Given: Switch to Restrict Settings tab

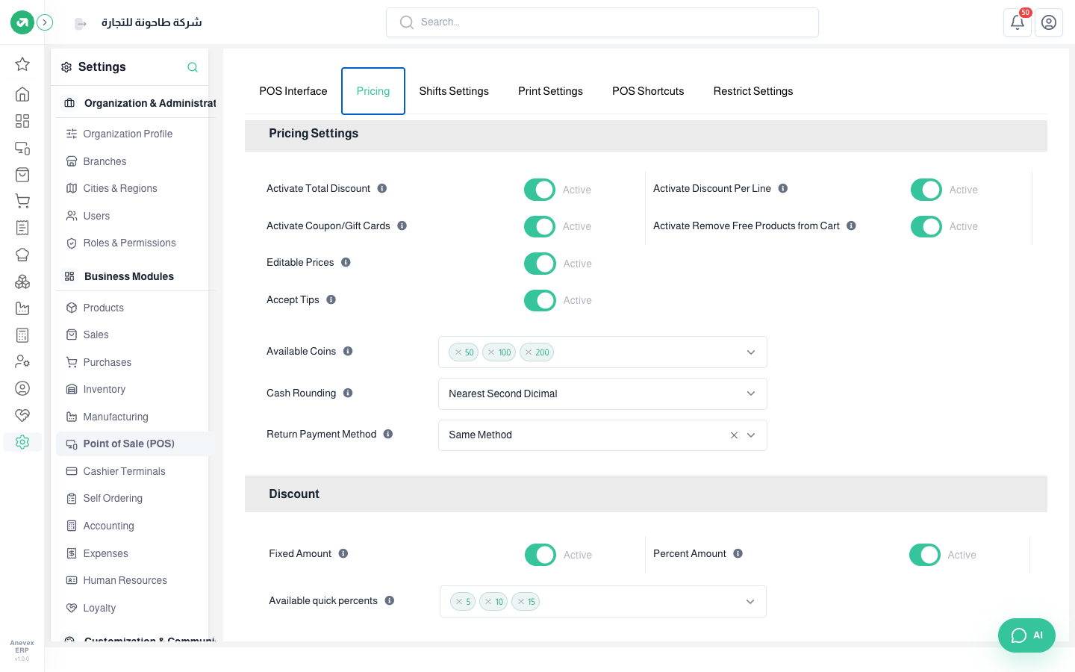Looking at the screenshot, I should pyautogui.click(x=753, y=91).
